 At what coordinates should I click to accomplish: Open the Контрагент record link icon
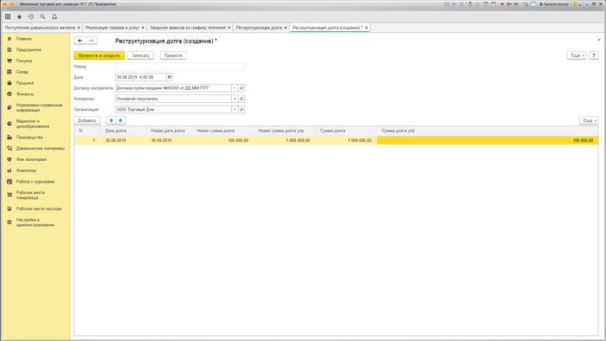[242, 99]
